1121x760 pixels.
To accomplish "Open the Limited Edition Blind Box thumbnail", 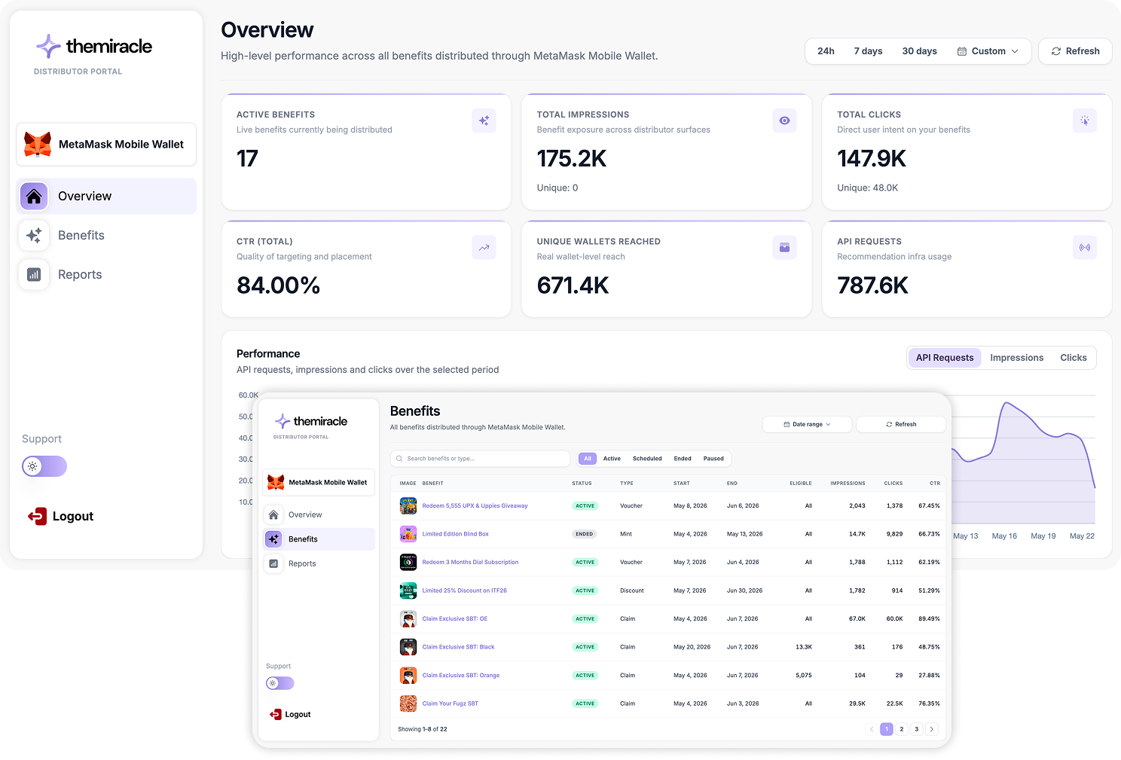I will pos(408,534).
